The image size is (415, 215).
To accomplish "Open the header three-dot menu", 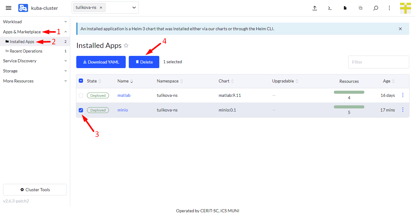I will [389, 8].
